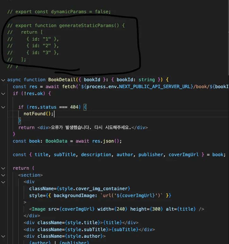Image resolution: width=229 pixels, height=244 pixels.
Task: Click the BookData type annotation
Action: click(56, 141)
